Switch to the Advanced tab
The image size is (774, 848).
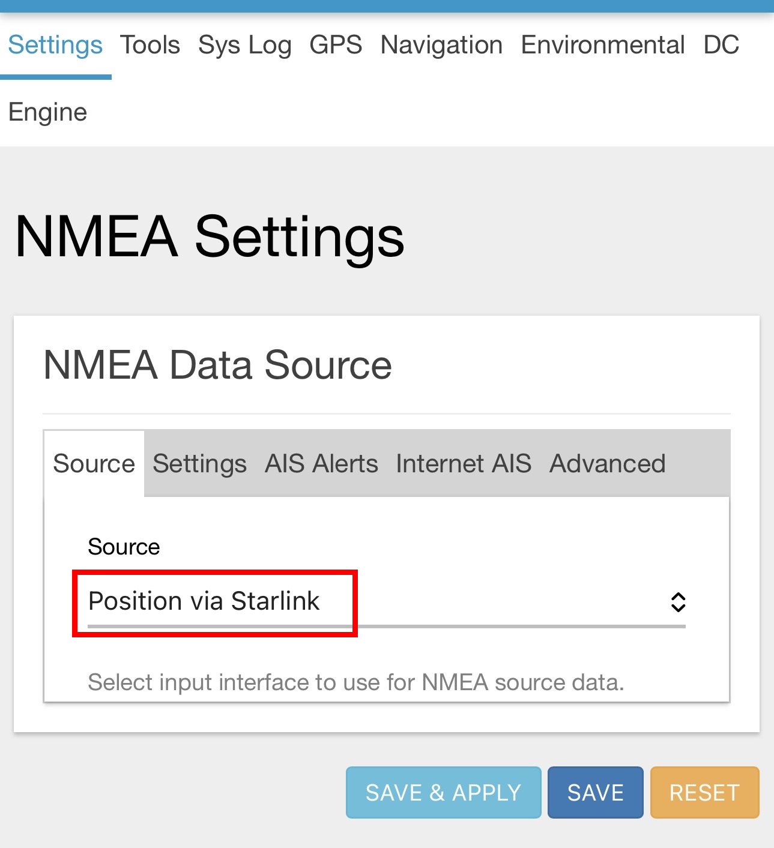point(606,463)
